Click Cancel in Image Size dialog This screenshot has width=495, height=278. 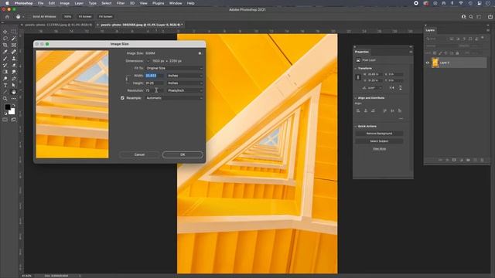point(139,154)
